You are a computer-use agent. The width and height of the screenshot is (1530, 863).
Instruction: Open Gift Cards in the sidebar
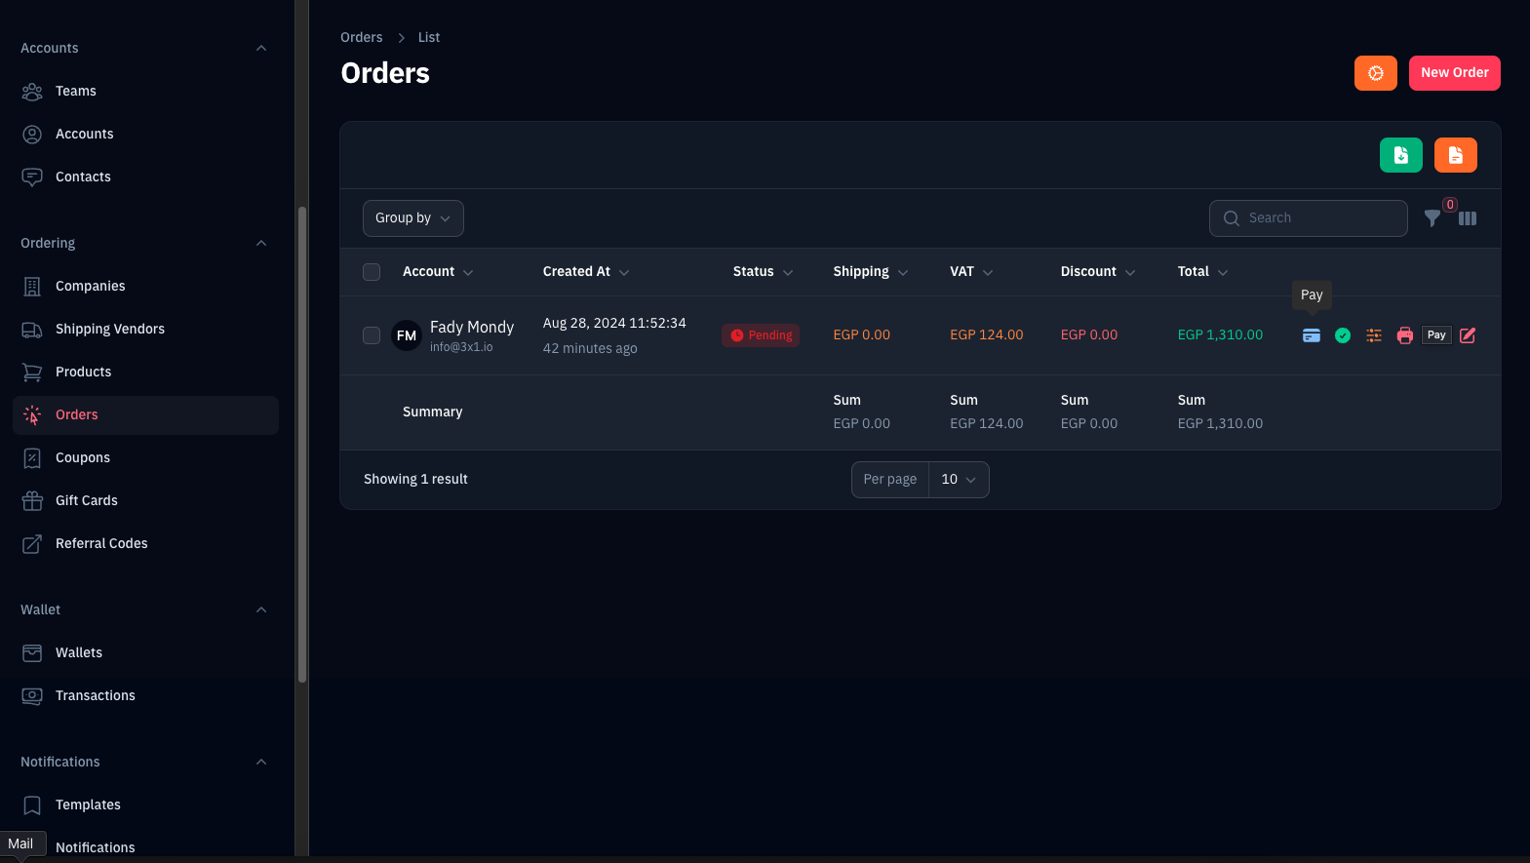[x=146, y=500]
